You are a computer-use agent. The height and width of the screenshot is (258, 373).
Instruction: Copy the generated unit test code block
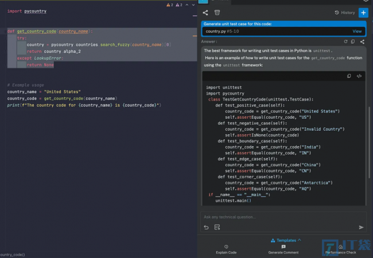click(349, 76)
